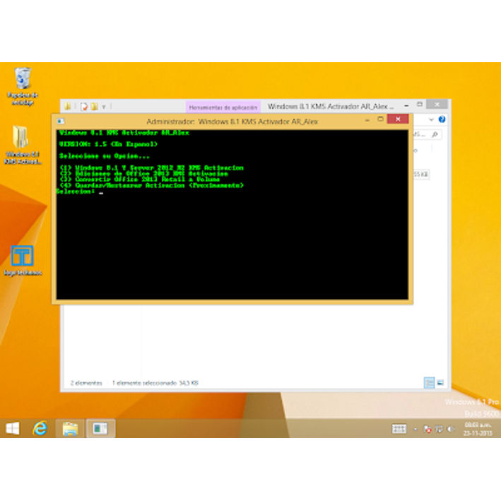501x501 pixels.
Task: Minimize the Explorer window
Action: coord(406,105)
